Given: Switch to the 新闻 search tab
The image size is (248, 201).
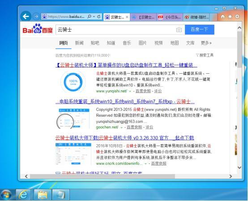Looking at the screenshot, I should [79, 43].
